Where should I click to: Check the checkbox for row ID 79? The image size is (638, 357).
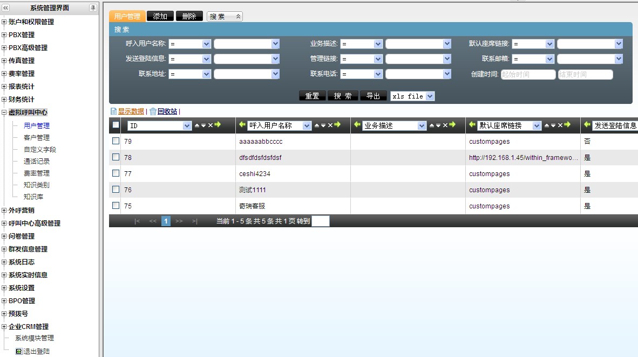pyautogui.click(x=116, y=141)
